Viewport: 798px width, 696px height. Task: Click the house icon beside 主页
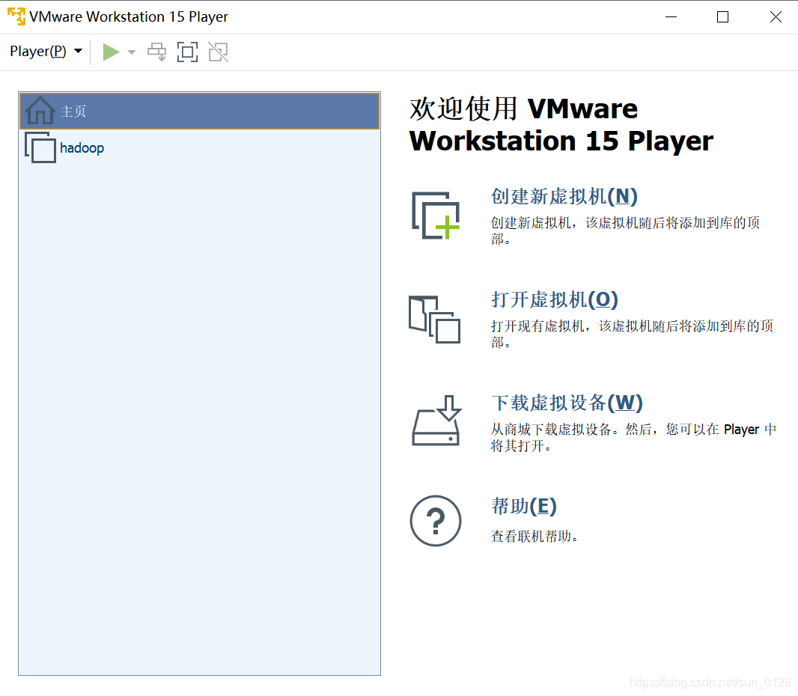[x=40, y=110]
